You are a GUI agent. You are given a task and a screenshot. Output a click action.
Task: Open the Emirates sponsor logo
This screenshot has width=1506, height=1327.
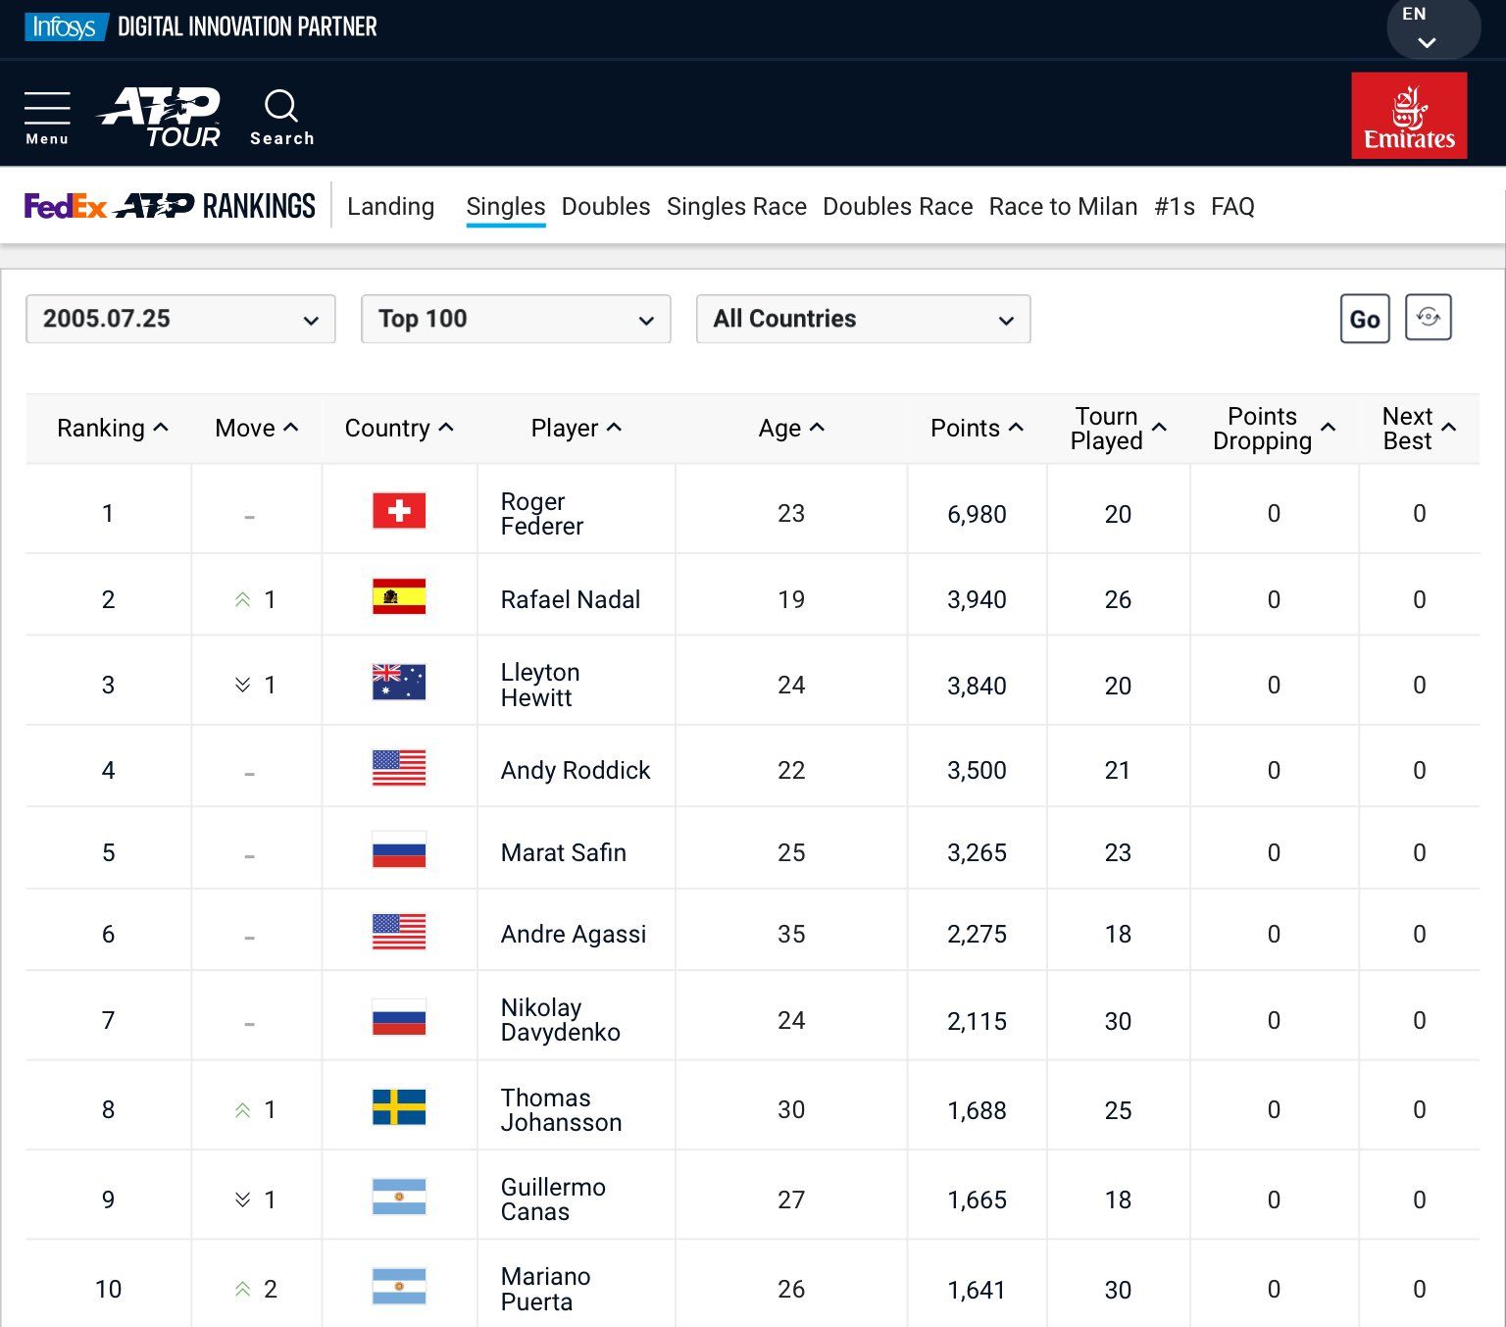click(x=1409, y=116)
